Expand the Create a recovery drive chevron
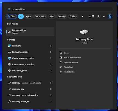Image resolution: width=118 pixels, height=111 pixels. (x=51, y=58)
